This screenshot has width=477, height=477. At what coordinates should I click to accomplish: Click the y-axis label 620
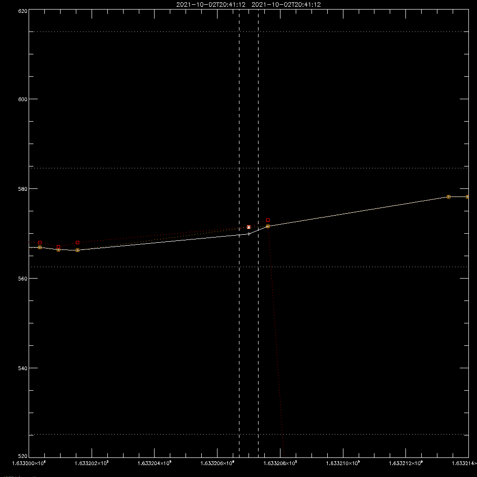point(23,11)
